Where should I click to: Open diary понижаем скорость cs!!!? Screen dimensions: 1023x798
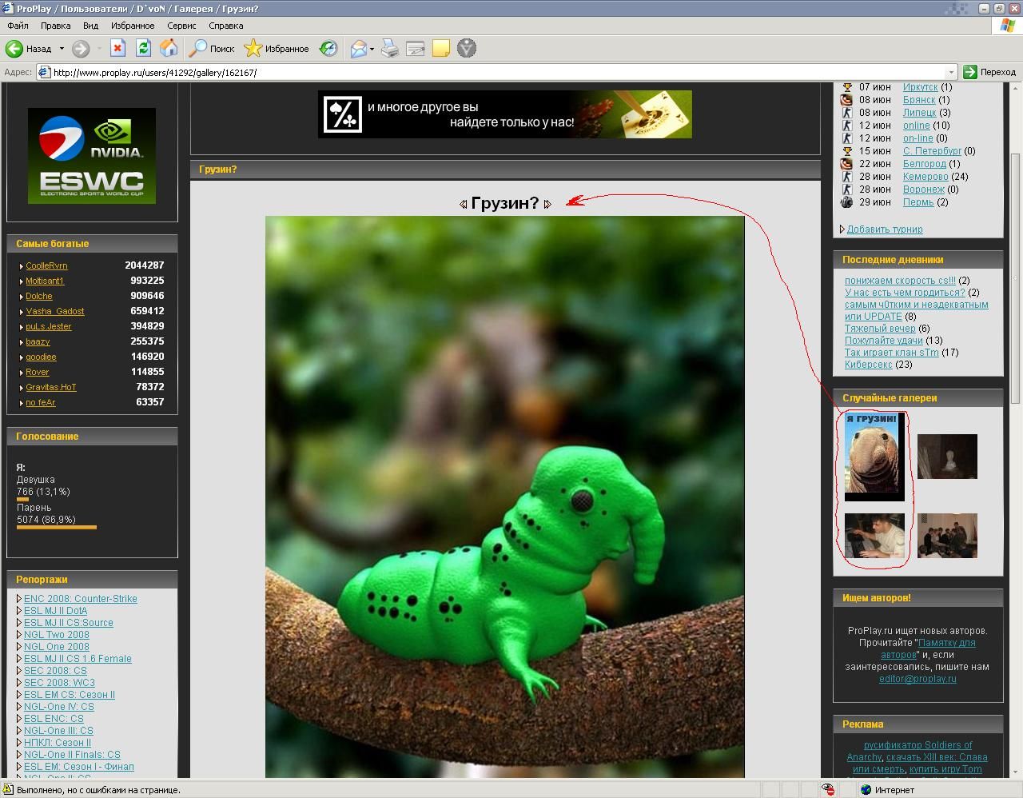pos(900,281)
